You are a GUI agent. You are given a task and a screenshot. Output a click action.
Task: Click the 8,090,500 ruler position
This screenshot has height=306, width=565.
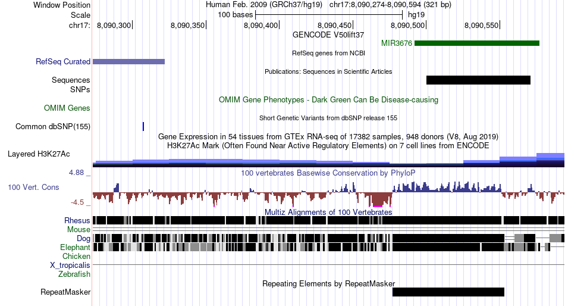point(408,25)
